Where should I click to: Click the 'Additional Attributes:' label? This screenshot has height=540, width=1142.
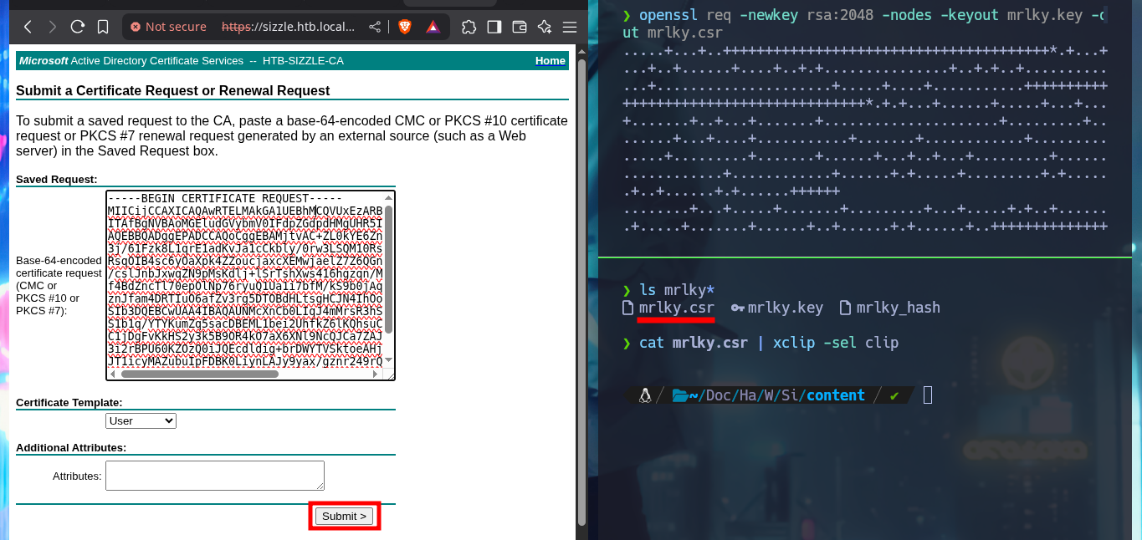pyautogui.click(x=71, y=447)
